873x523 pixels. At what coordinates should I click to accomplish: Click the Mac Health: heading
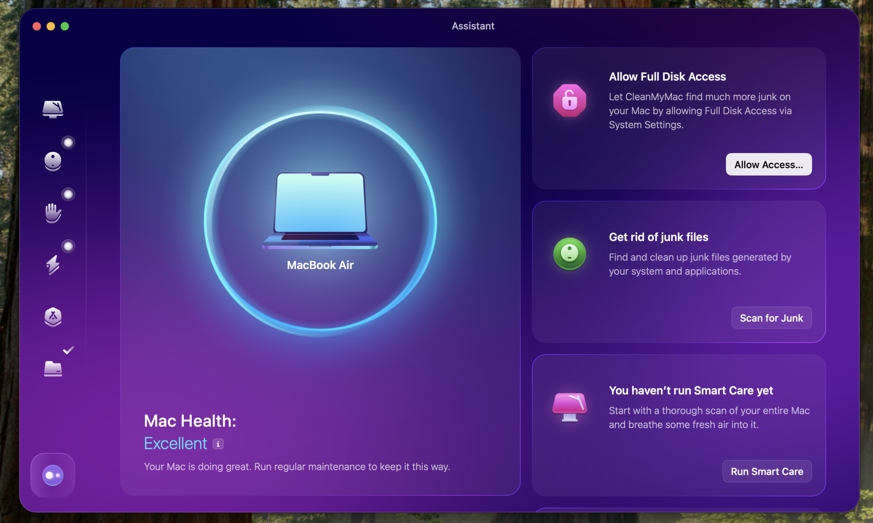pos(190,421)
